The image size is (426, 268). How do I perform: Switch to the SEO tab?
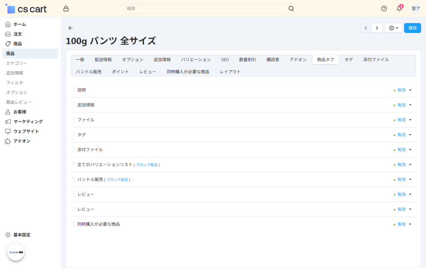[x=225, y=60]
